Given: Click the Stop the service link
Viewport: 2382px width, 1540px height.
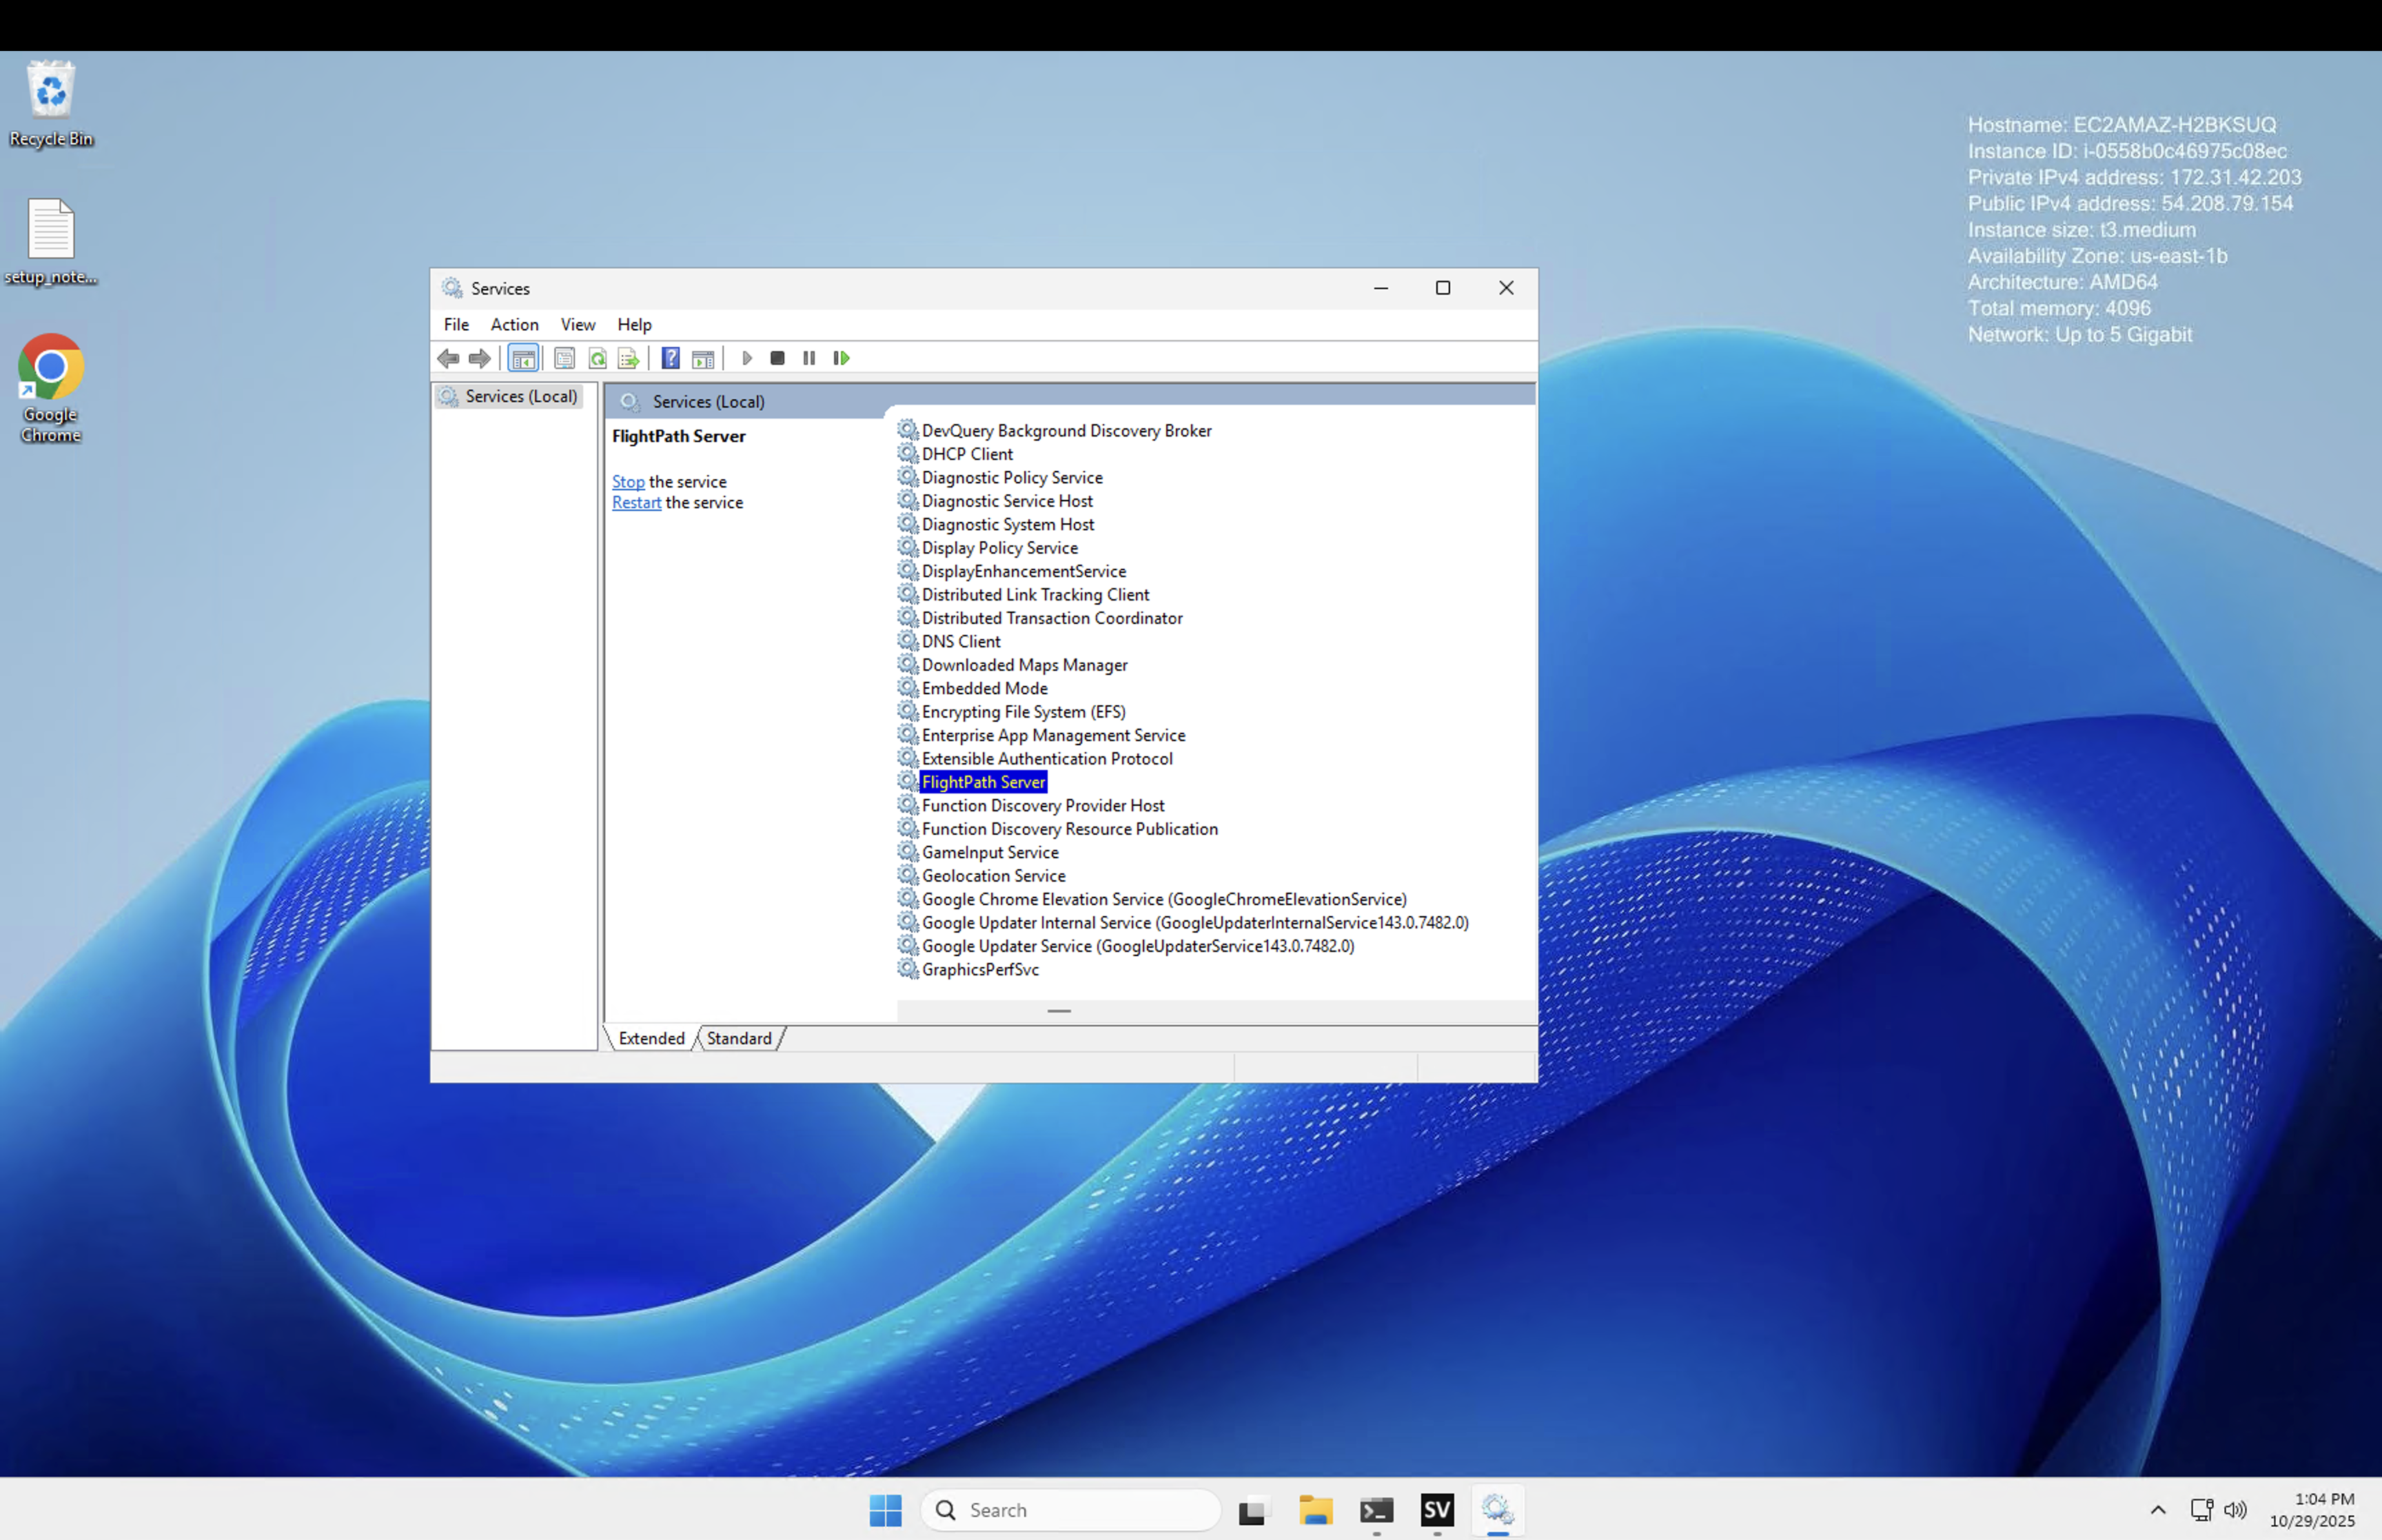Looking at the screenshot, I should [628, 482].
